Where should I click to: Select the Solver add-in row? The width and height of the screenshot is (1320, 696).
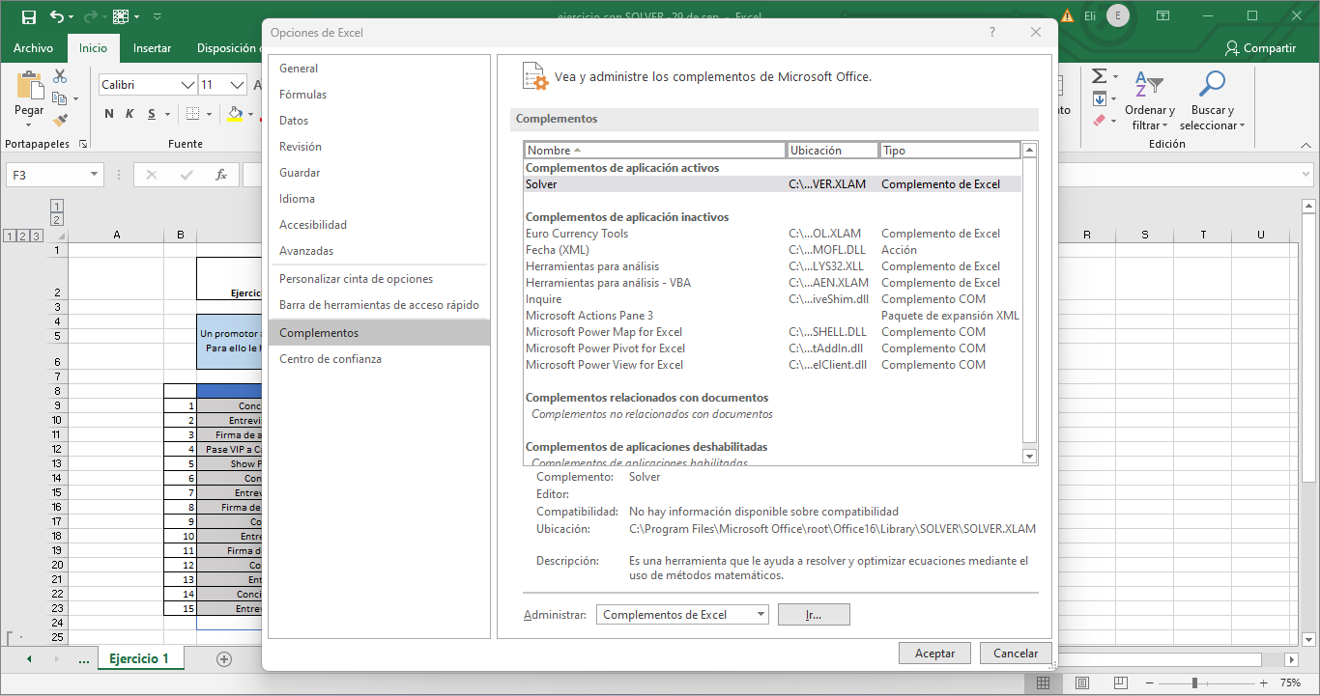[x=772, y=184]
